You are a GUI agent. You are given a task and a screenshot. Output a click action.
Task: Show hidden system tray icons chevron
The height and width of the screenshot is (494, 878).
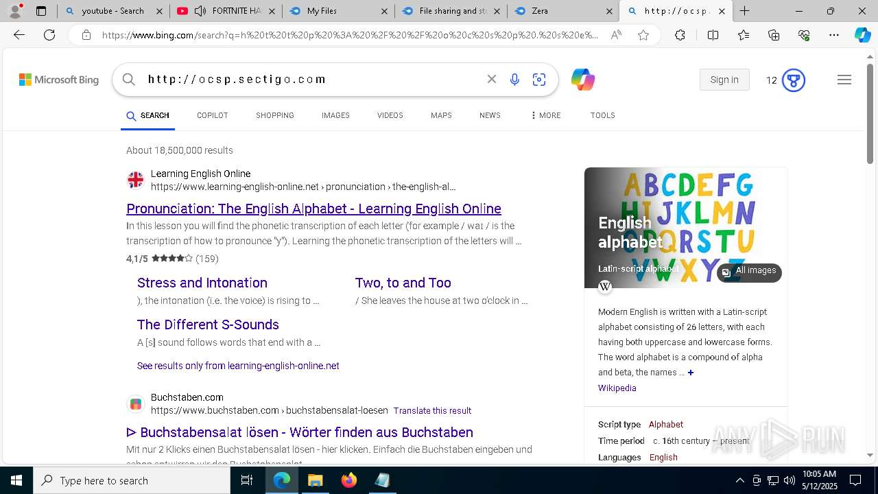pyautogui.click(x=739, y=480)
